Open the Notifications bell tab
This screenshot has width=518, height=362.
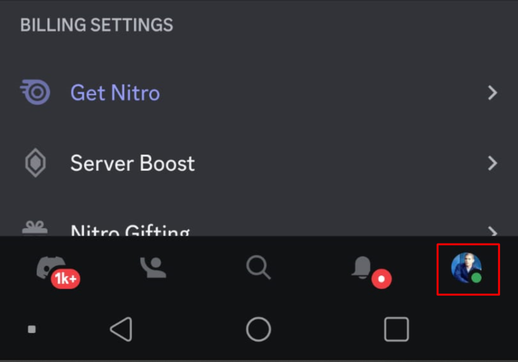[362, 268]
